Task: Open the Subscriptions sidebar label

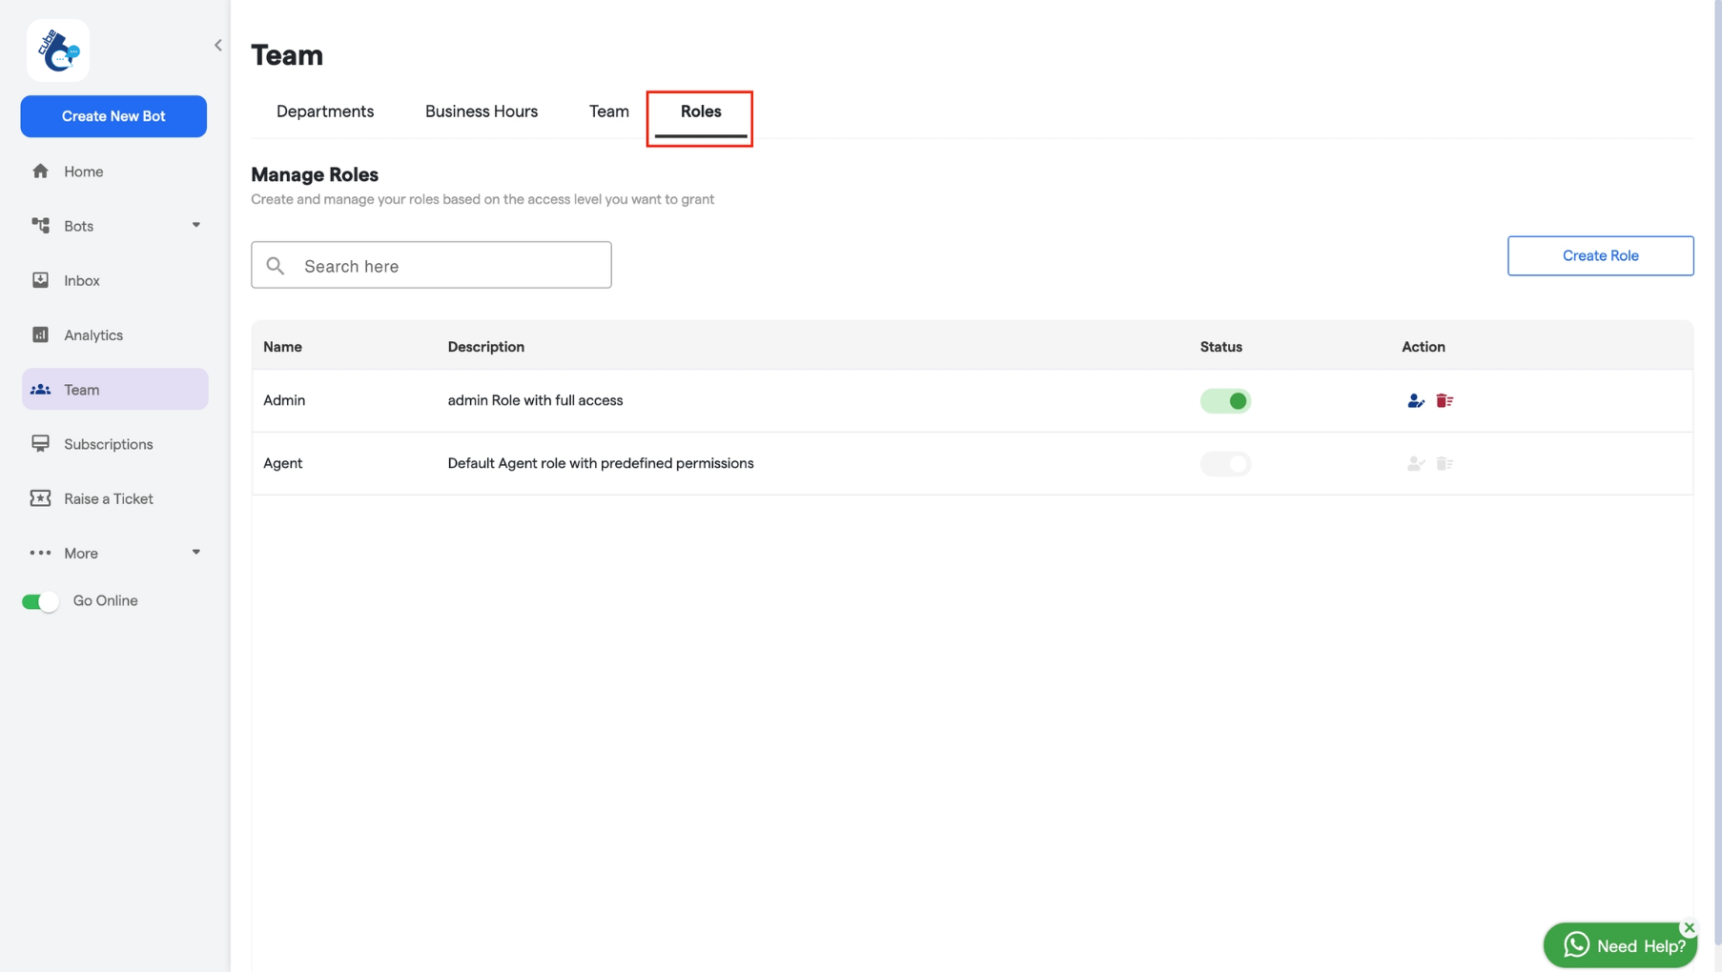Action: tap(109, 444)
